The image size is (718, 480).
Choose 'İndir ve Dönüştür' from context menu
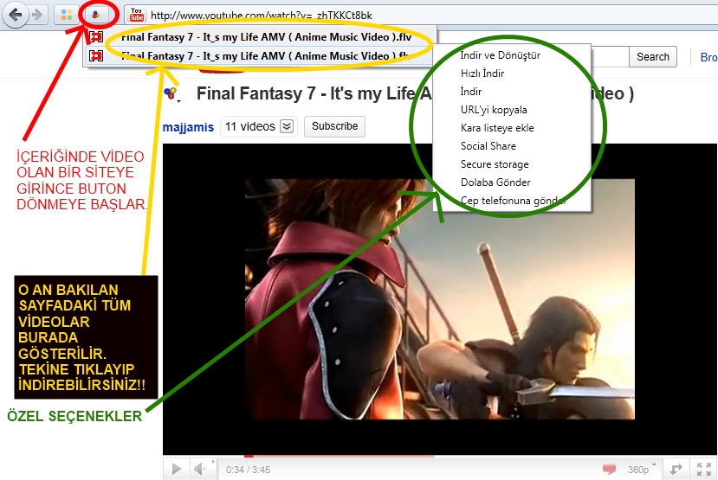pos(501,55)
